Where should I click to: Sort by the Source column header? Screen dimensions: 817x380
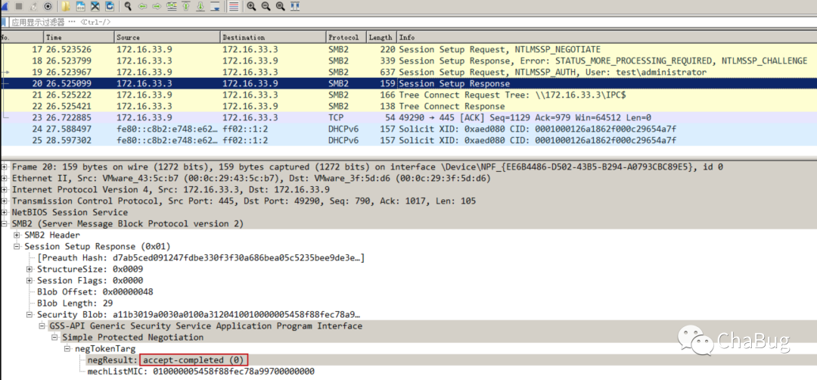click(167, 38)
